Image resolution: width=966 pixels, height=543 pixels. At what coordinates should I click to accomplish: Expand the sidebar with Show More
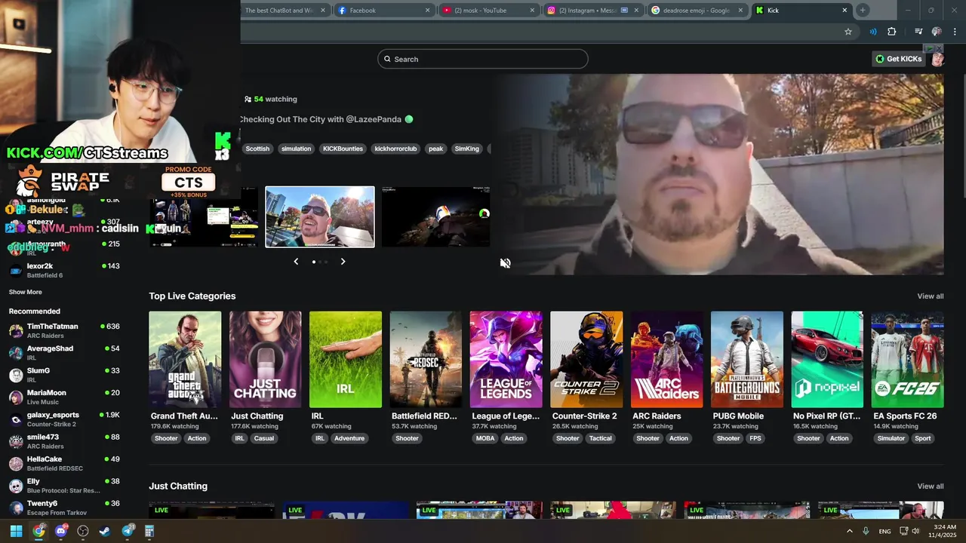click(x=26, y=292)
